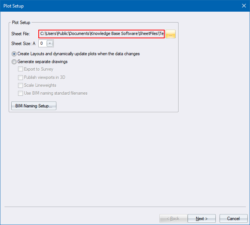Tick the Export to Survey checkbox
Image resolution: width=250 pixels, height=225 pixels.
21,69
